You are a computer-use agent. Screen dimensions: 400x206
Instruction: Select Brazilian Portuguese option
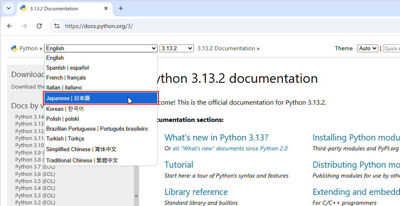tap(101, 129)
